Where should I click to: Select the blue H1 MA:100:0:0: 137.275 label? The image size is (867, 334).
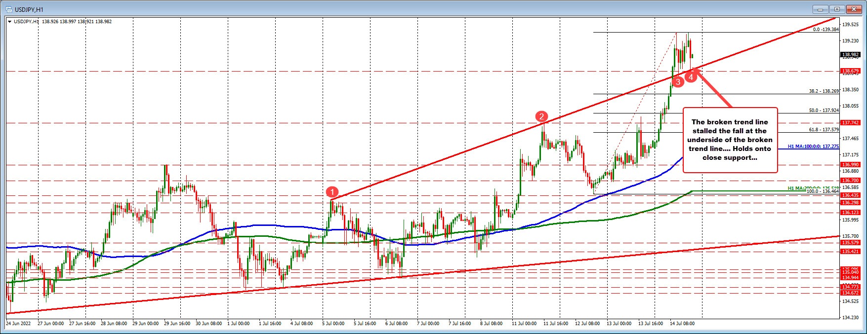pos(813,147)
